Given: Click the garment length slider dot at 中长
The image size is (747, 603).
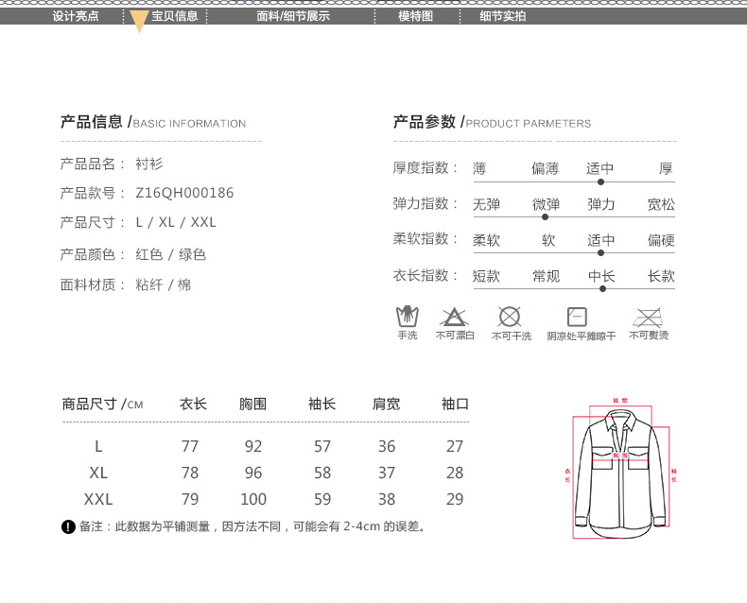Looking at the screenshot, I should click(x=602, y=288).
